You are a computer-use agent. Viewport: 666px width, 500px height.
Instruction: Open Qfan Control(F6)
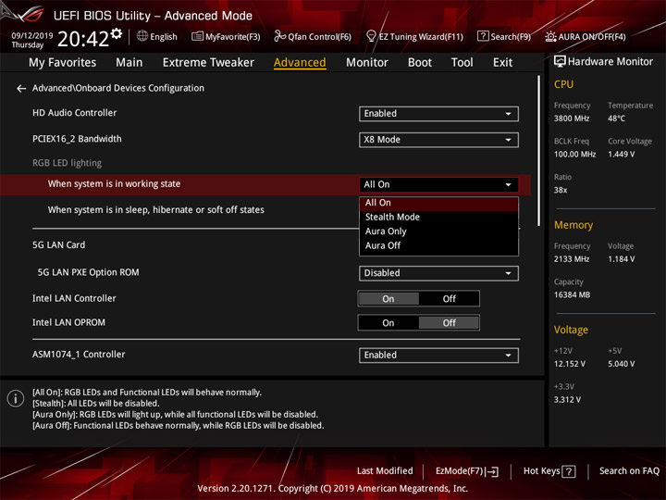(x=313, y=36)
